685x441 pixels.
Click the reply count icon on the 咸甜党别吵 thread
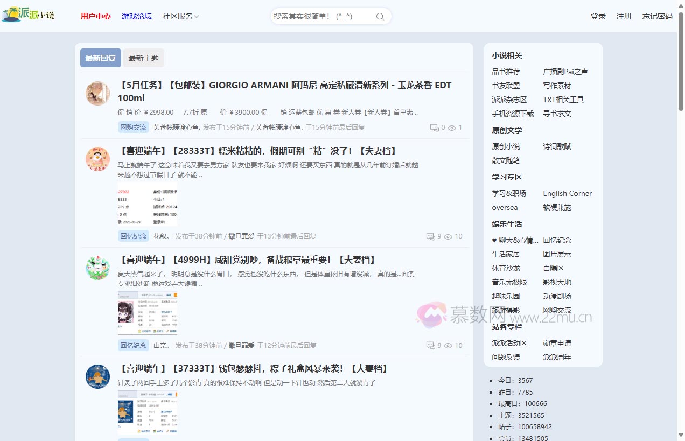point(430,345)
